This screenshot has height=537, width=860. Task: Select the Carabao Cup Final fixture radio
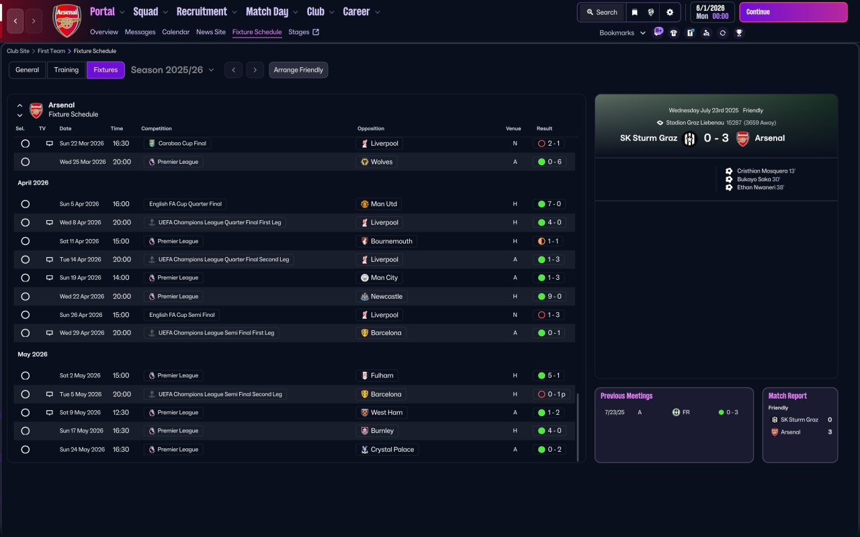coord(25,144)
